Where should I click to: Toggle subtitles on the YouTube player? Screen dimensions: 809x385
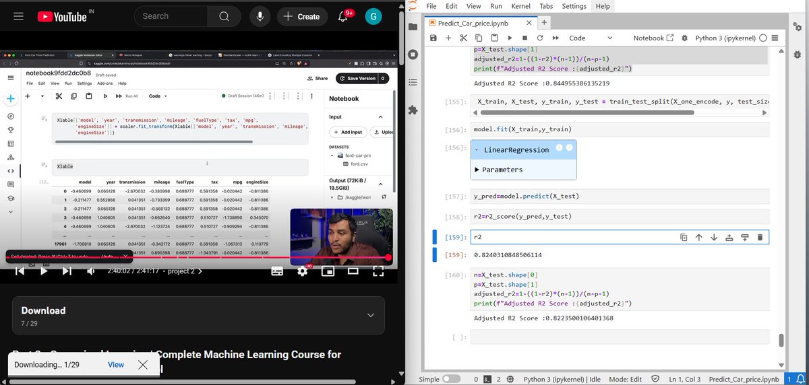[276, 271]
